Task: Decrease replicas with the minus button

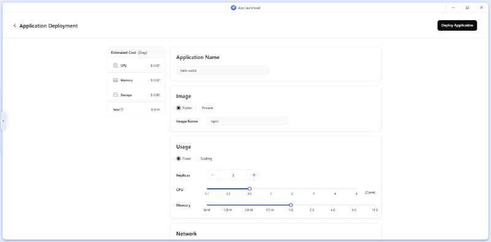Action: coord(213,175)
